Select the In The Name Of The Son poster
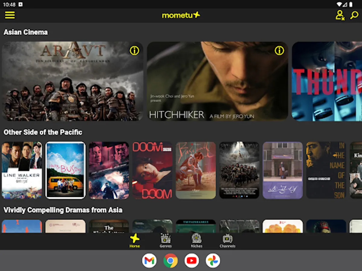Image resolution: width=362 pixels, height=271 pixels. (x=326, y=170)
